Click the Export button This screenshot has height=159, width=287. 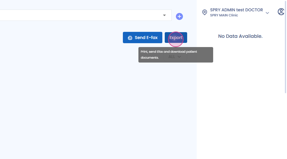[176, 38]
